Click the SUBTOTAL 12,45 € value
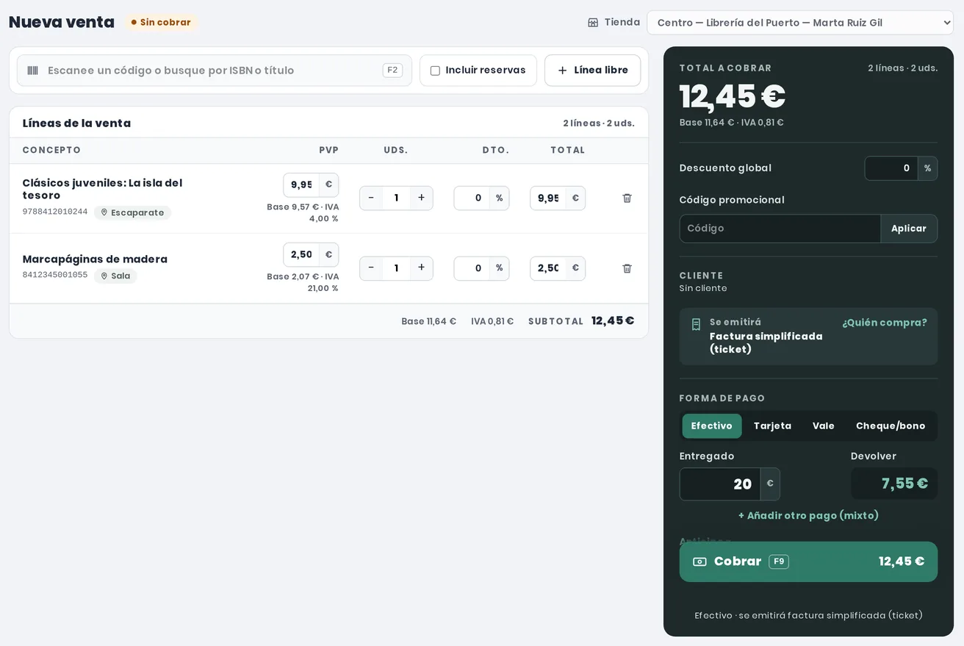This screenshot has height=646, width=964. pyautogui.click(x=613, y=321)
